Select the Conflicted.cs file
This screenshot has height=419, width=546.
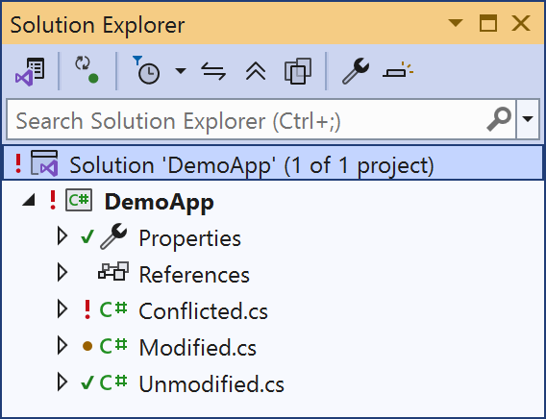click(204, 311)
